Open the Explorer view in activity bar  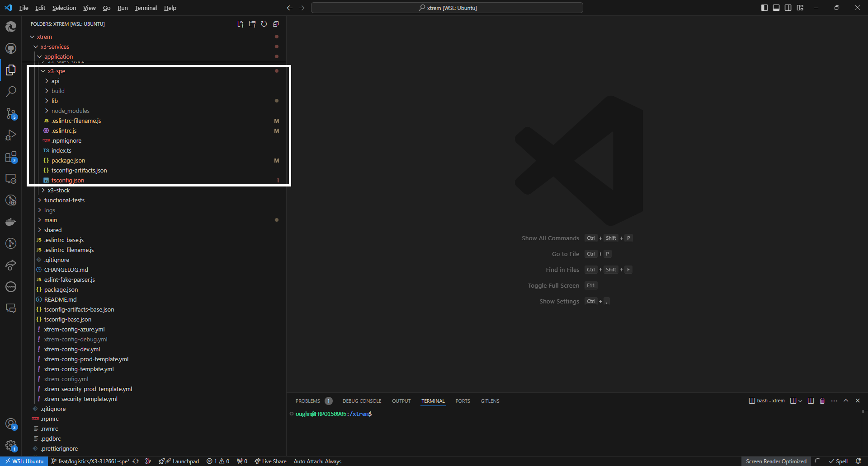(11, 70)
